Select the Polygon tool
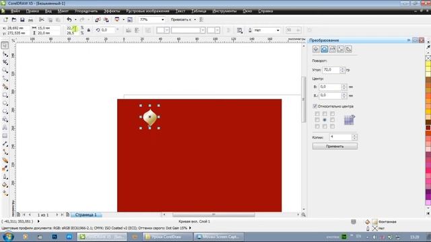Image resolution: width=431 pixels, height=242 pixels. (5, 112)
